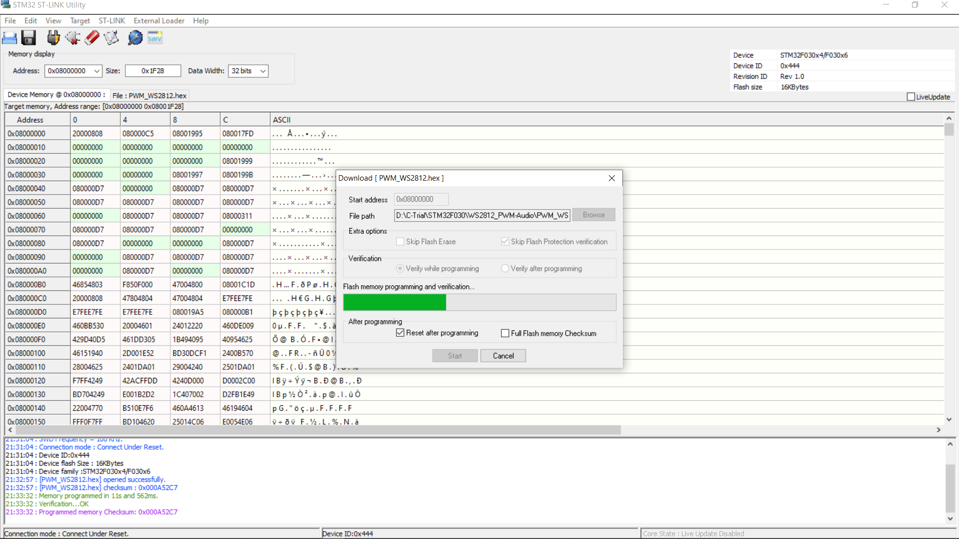Toggle the LiveUpdate checkbox

(x=911, y=97)
